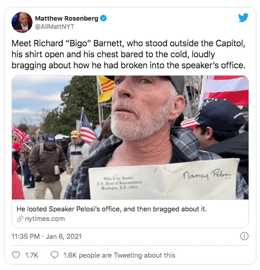View 1.6K people Tweeting about this
260x270 pixels.
pyautogui.click(x=119, y=255)
